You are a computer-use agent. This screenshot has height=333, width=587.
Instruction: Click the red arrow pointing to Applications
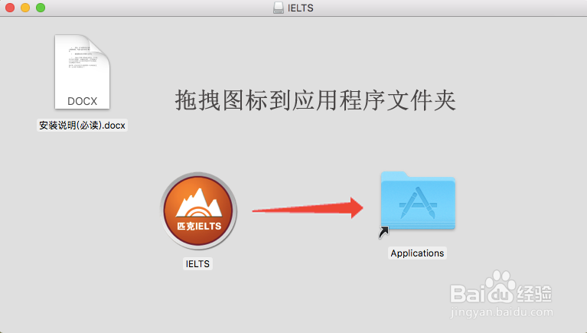pos(308,208)
